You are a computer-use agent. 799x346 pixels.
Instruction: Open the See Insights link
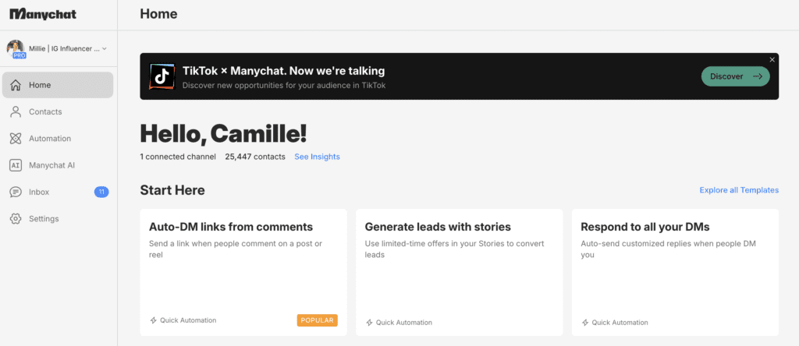(317, 157)
